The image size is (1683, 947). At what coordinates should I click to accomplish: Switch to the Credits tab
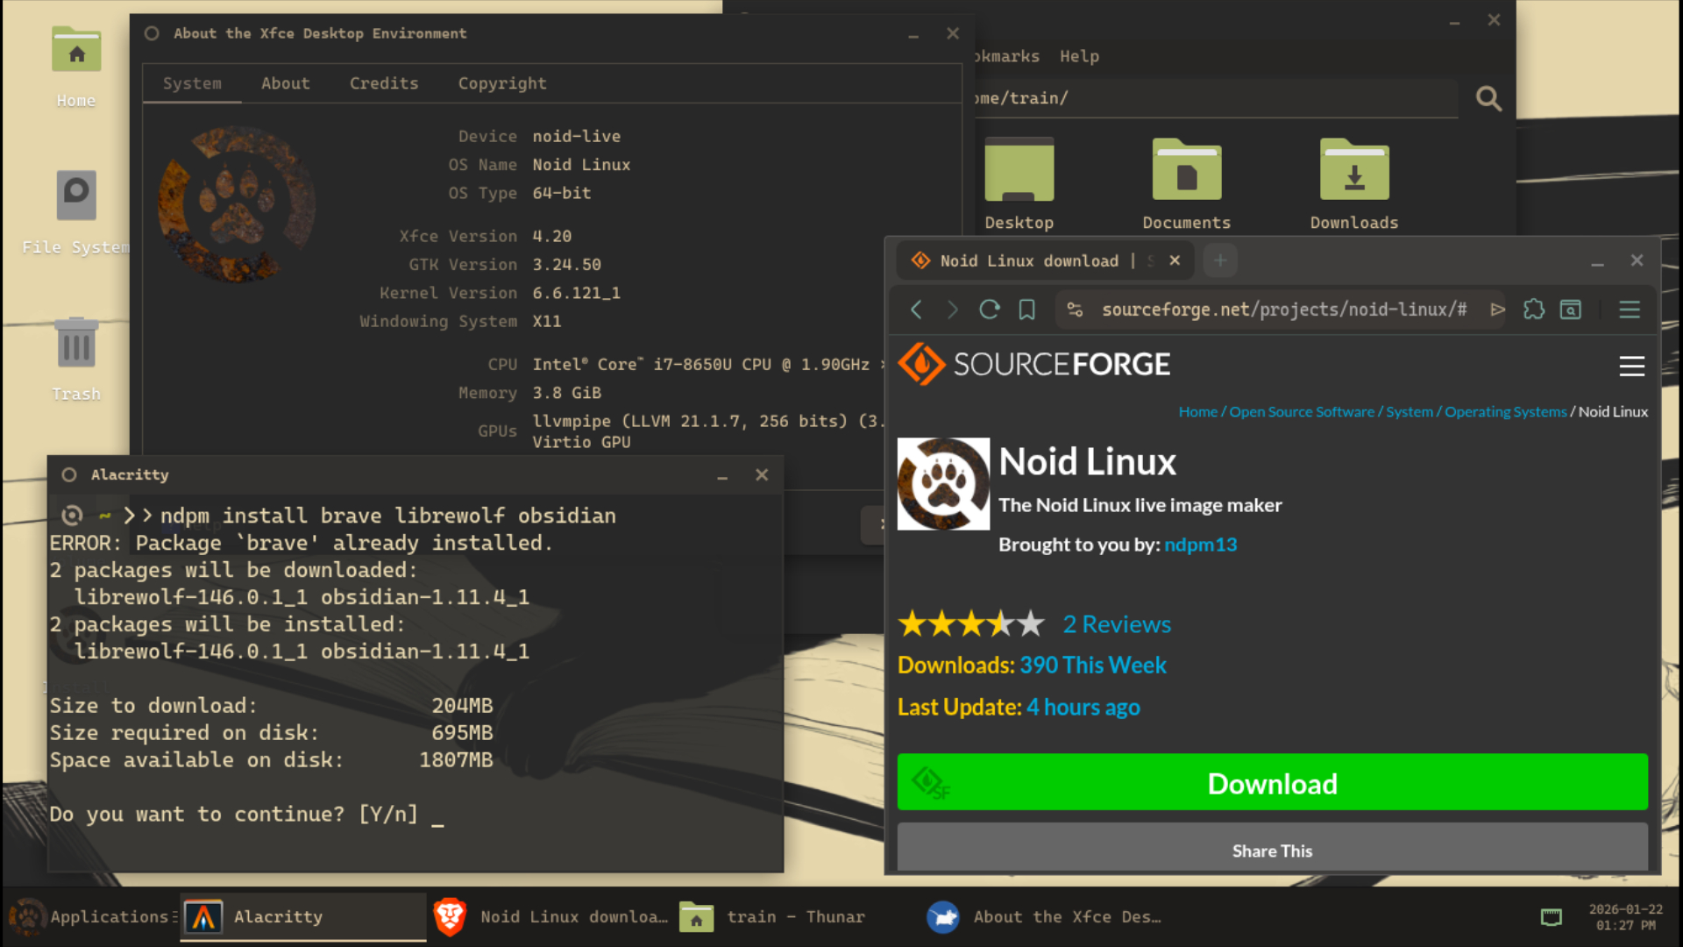384,83
